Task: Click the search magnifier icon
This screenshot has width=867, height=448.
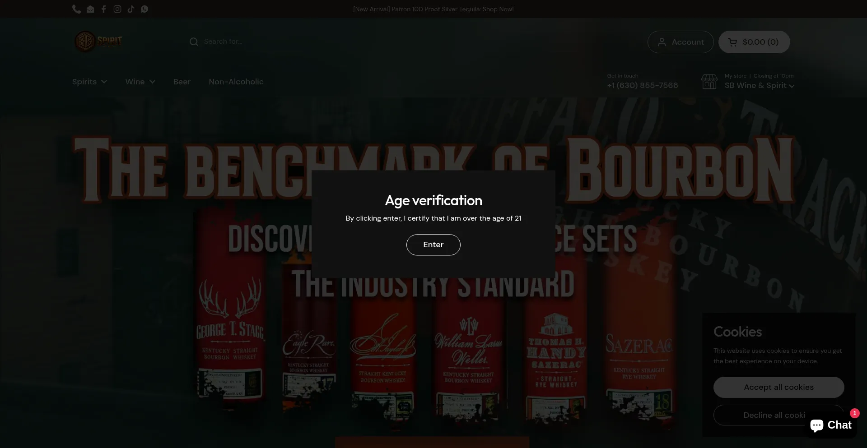Action: tap(194, 42)
